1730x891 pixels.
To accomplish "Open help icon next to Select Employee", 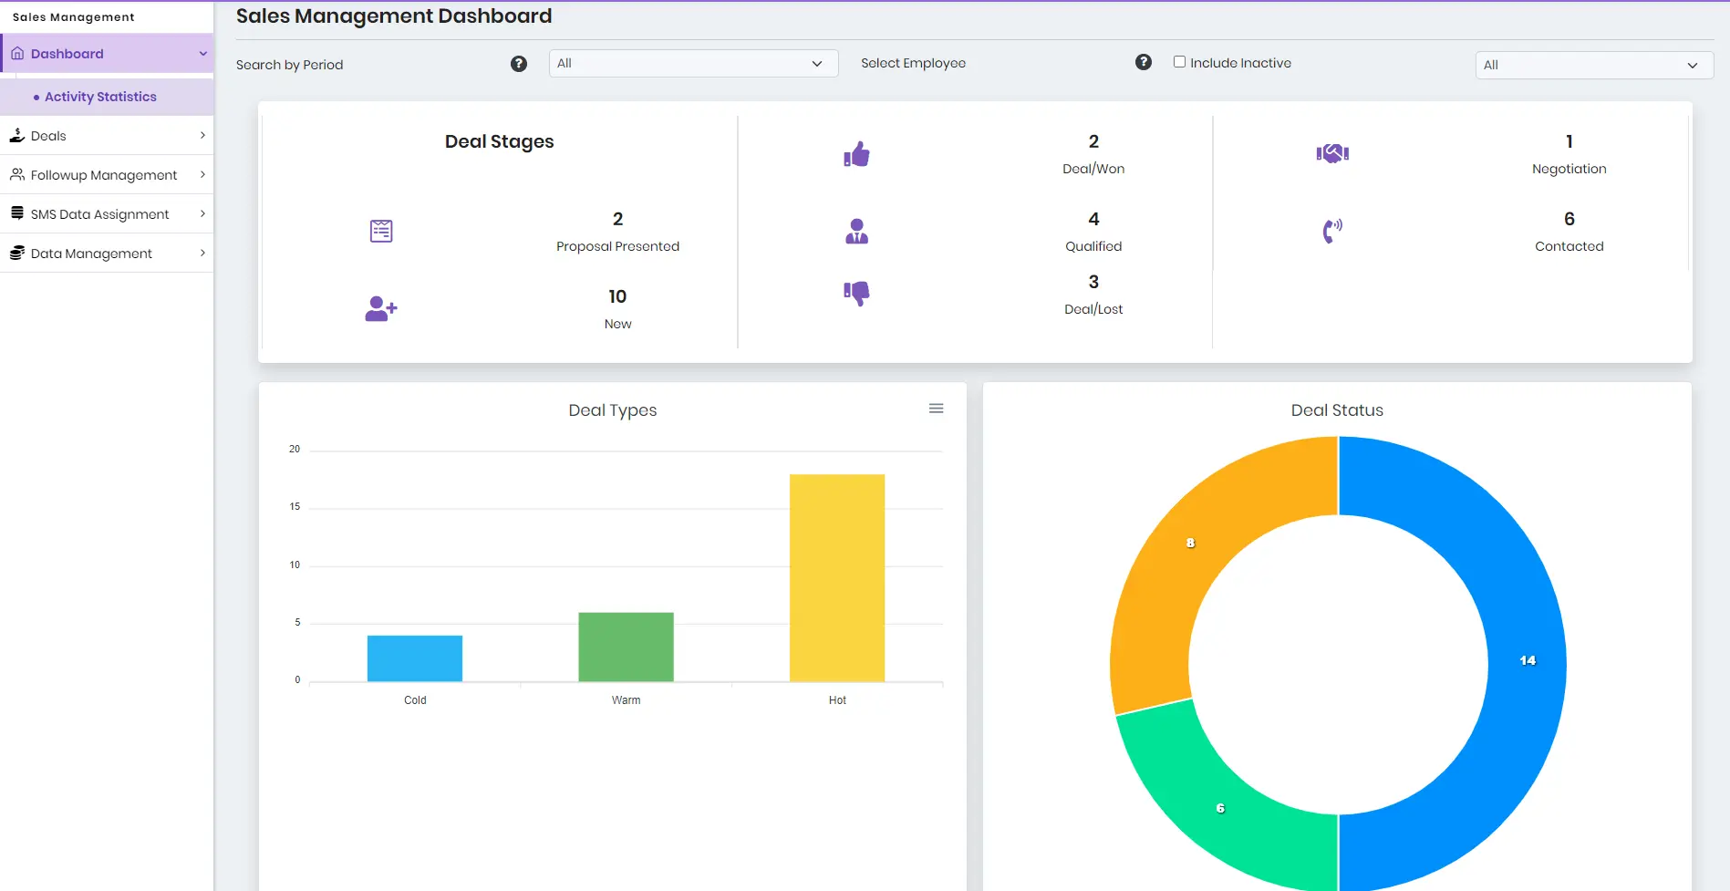I will pos(1143,62).
